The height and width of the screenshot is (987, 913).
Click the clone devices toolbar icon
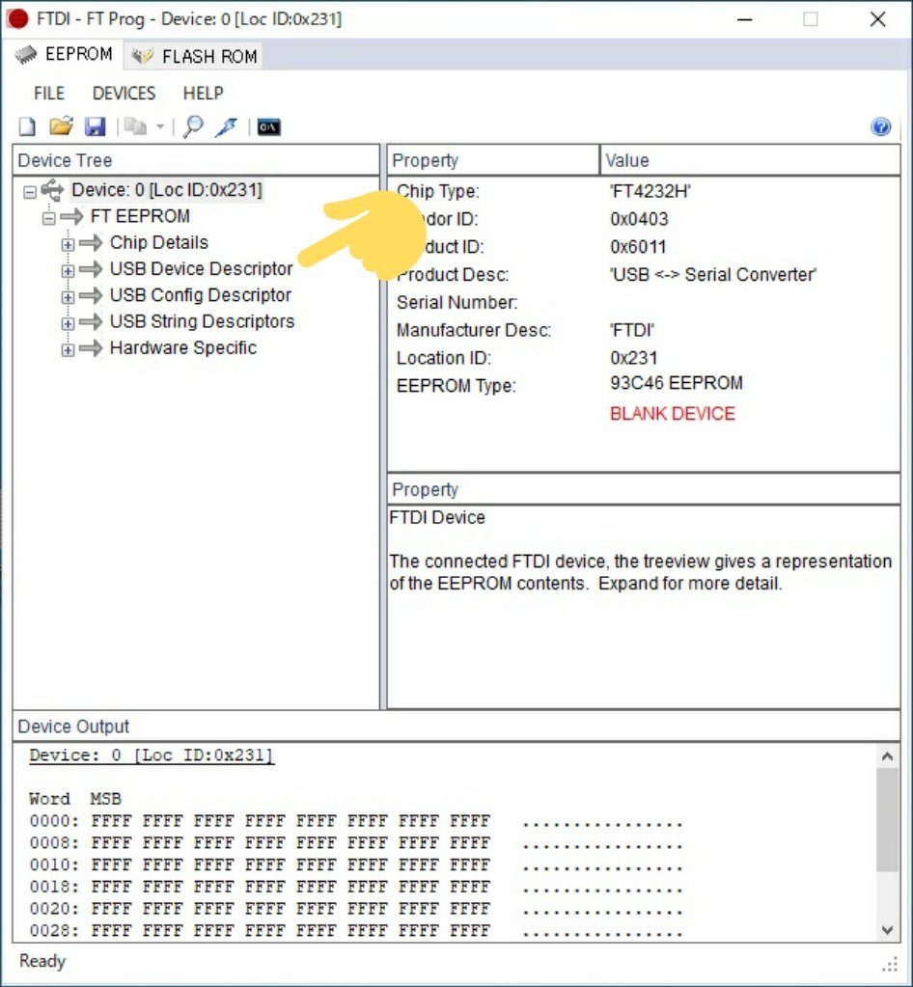click(134, 126)
